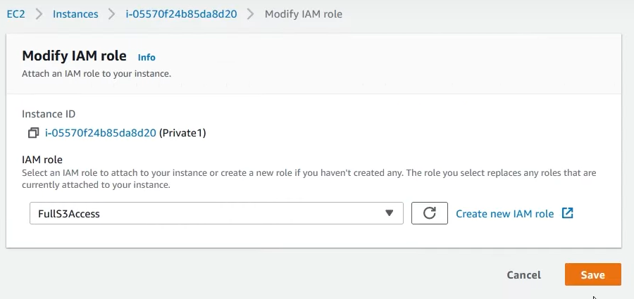Click Create new IAM role link
Image resolution: width=634 pixels, height=299 pixels.
tap(504, 214)
